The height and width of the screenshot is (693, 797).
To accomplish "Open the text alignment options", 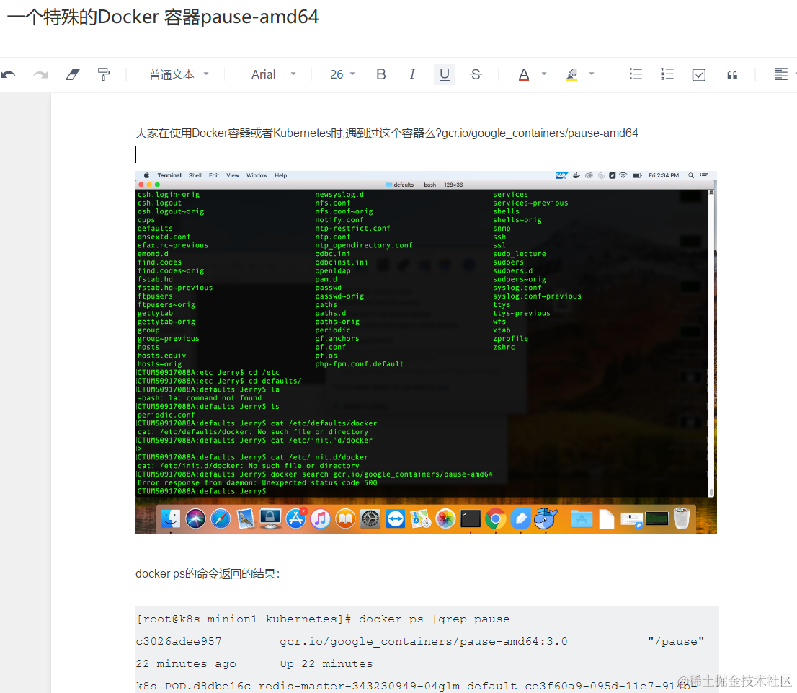I will point(780,74).
